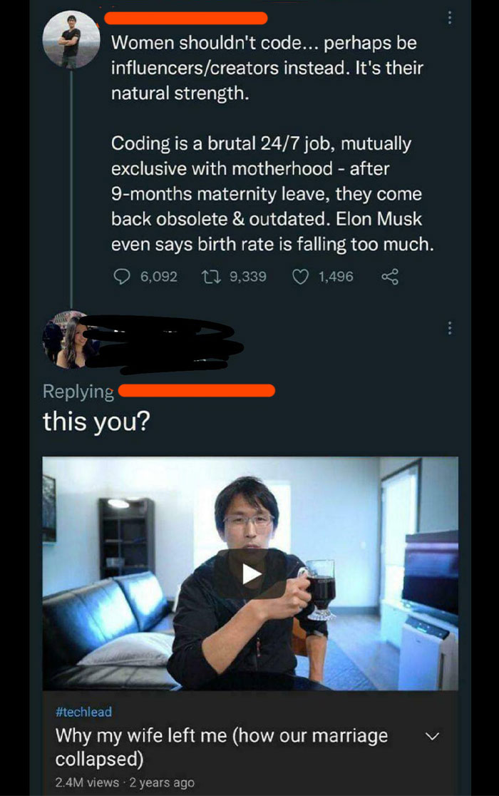Open the reply tweet's three-dot menu
This screenshot has width=499, height=796.
pos(450,329)
